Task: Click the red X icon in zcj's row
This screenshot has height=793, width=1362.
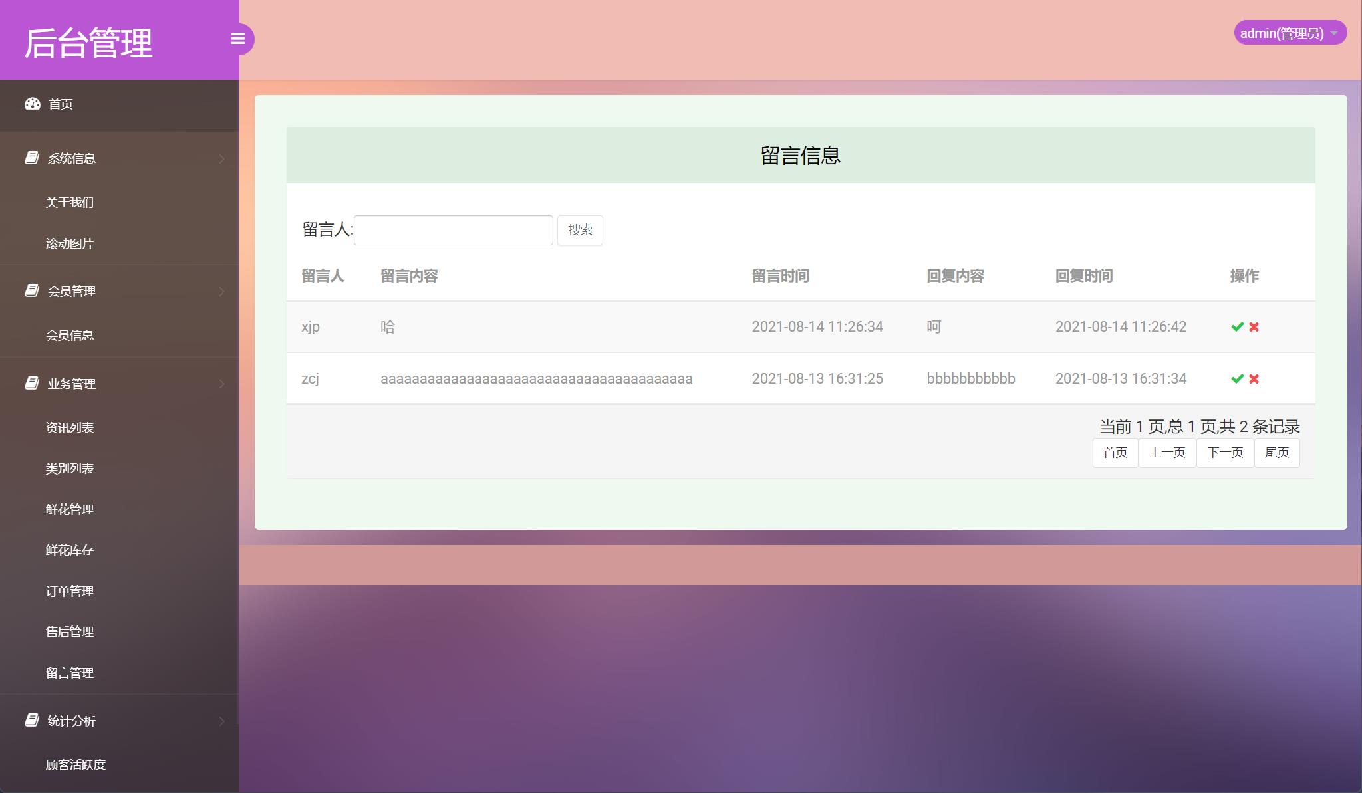Action: pyautogui.click(x=1254, y=378)
